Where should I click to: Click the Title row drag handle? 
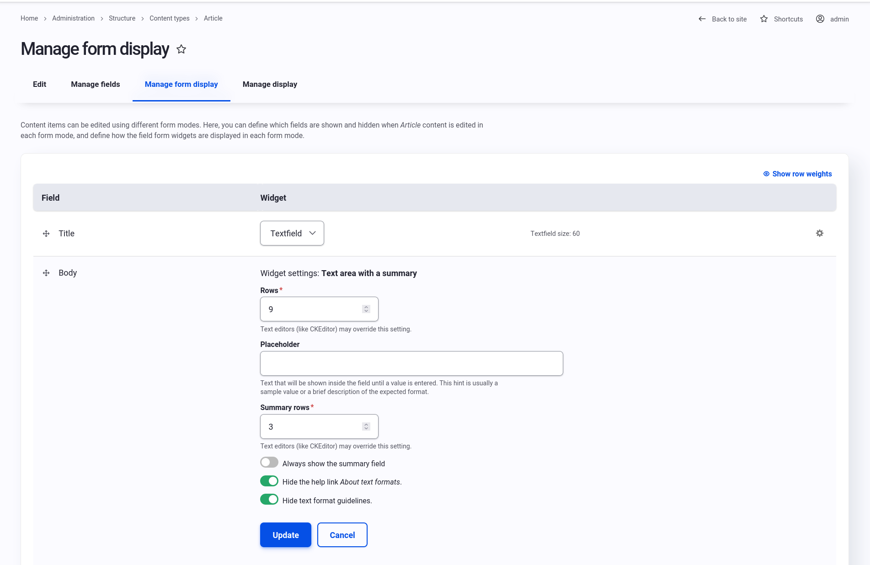click(x=46, y=234)
